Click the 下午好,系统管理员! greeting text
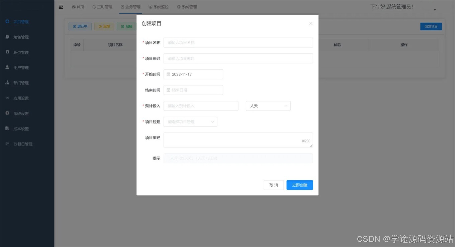455x247 pixels. [392, 7]
